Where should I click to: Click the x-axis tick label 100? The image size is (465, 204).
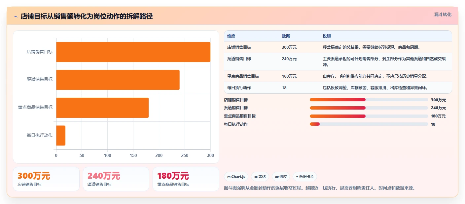[x=108, y=156]
